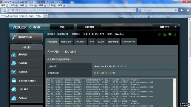Click the Google search magnifier icon
This screenshot has height=107, width=191.
[x=176, y=10]
